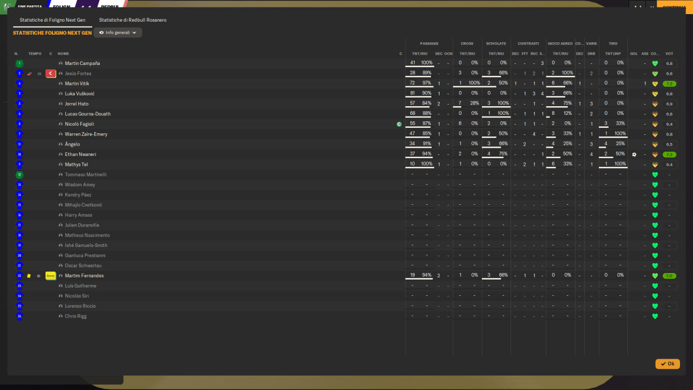The width and height of the screenshot is (693, 390).
Task: Click the shirt icon beside Warren Zaïre-Emery
Action: click(19, 134)
